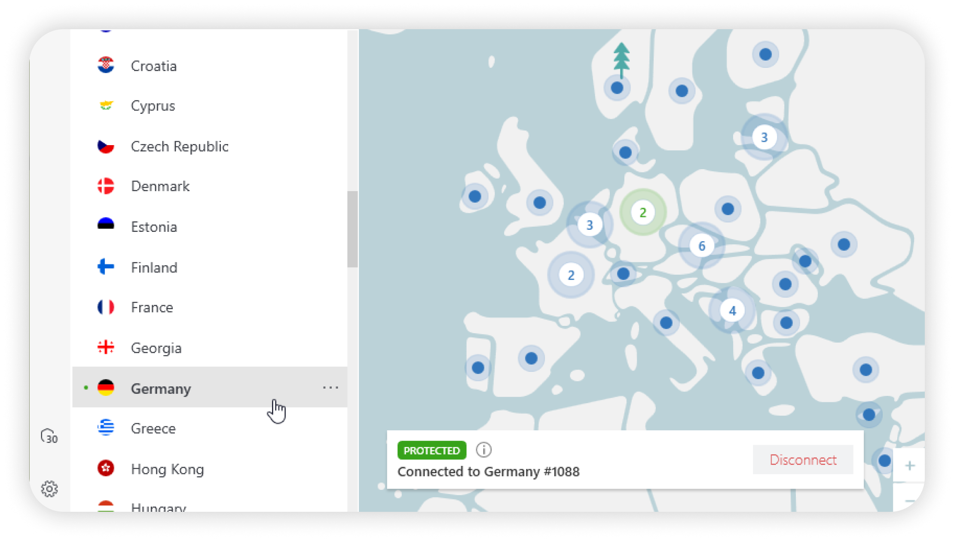Open Germany's three-dot options menu
Screen dimensions: 954x541
coord(330,388)
